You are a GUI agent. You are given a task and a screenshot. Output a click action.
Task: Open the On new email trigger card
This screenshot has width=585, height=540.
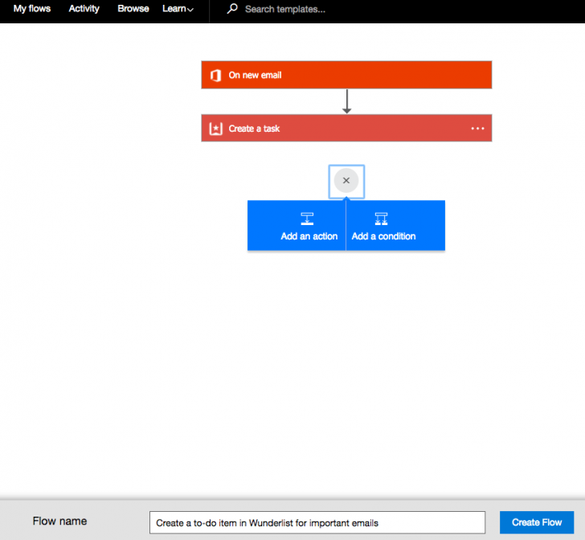(346, 75)
